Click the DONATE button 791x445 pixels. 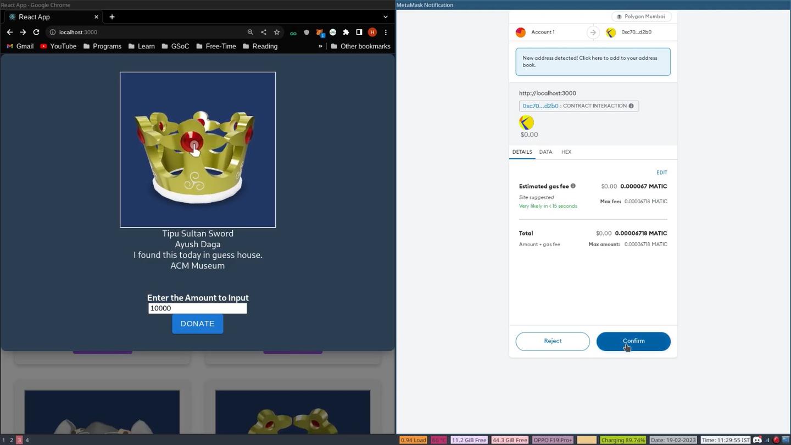pos(197,324)
